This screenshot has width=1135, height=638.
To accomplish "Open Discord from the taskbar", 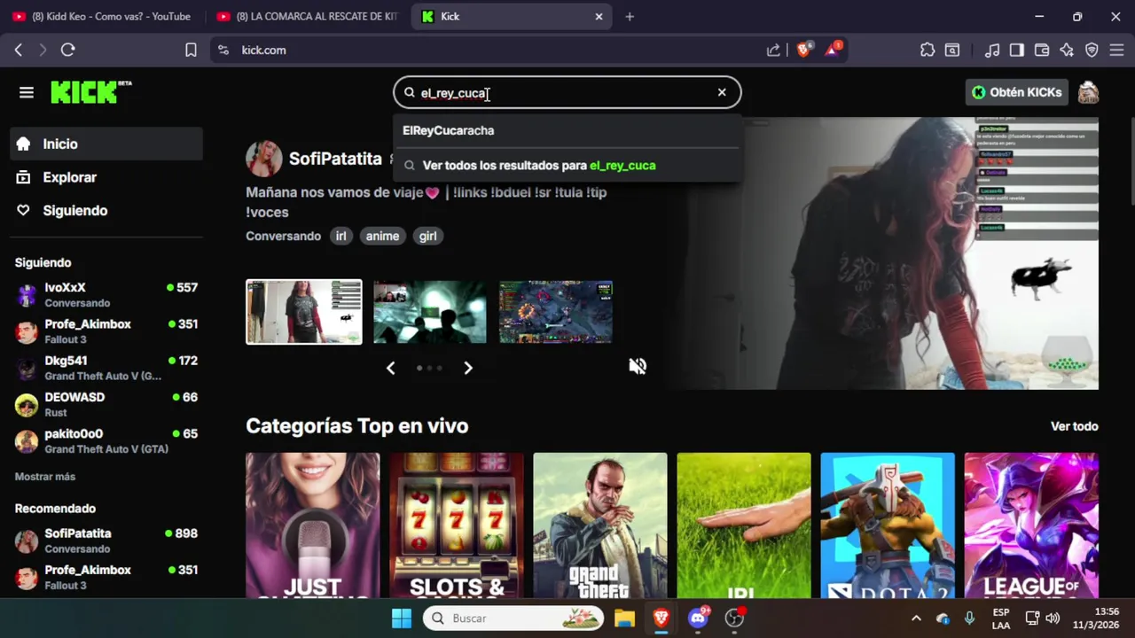I will pos(698,619).
